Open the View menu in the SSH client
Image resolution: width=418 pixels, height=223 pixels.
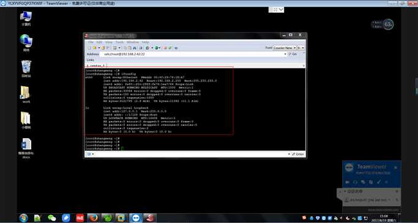(108, 42)
